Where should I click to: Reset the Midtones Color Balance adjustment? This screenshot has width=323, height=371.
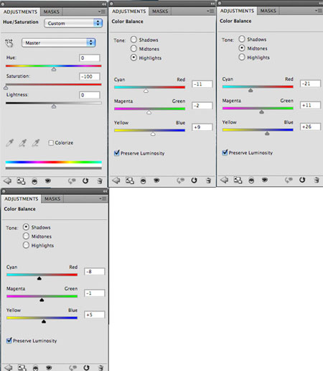click(302, 180)
